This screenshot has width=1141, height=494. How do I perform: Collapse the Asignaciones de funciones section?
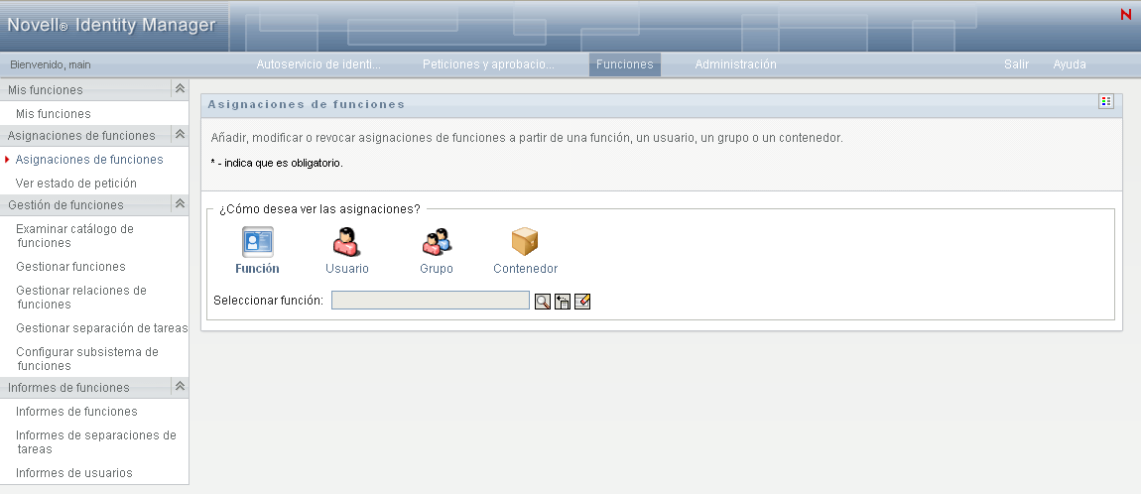coord(180,135)
